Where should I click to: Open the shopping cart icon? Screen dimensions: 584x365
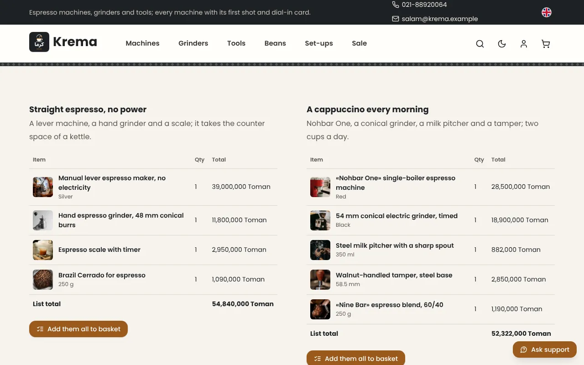point(546,44)
